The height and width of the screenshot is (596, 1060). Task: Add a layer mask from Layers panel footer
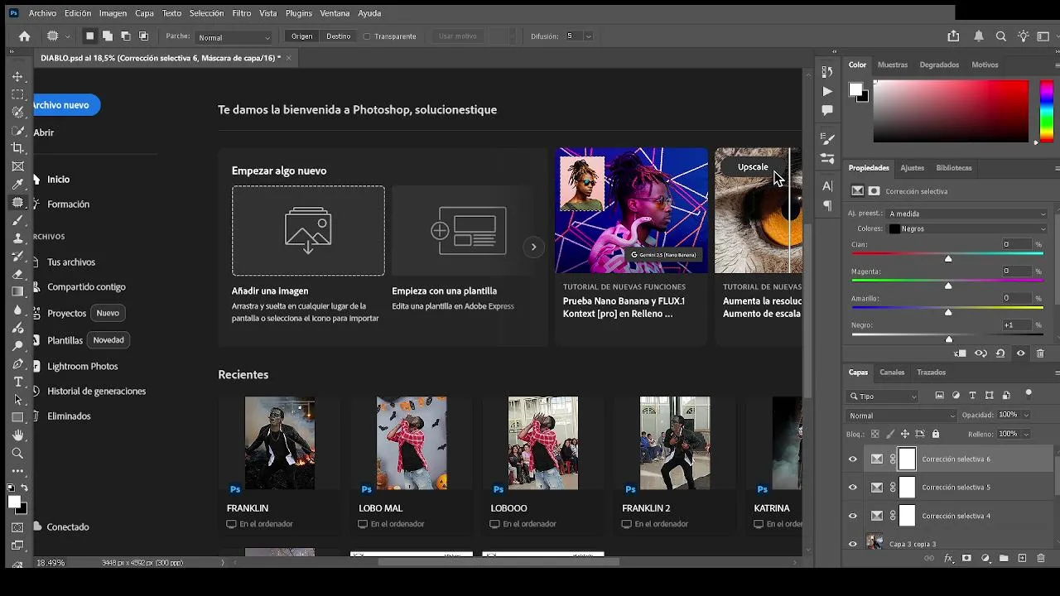click(x=966, y=559)
